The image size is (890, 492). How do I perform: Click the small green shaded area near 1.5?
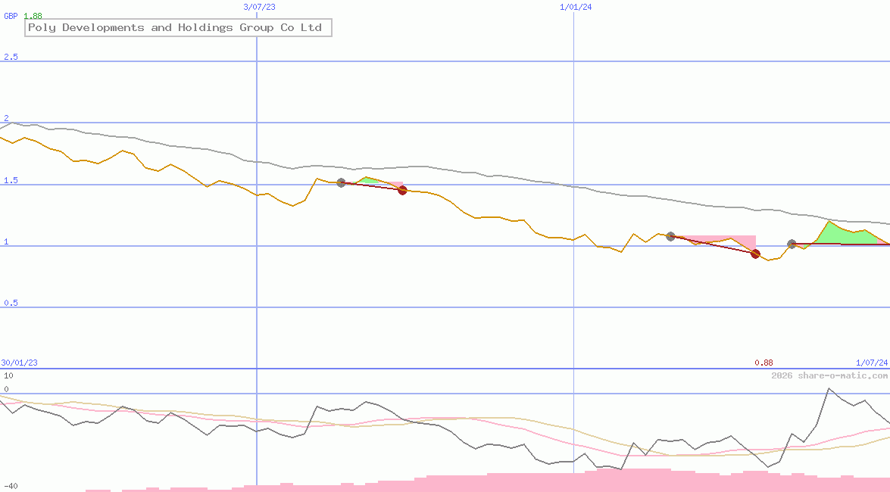point(368,181)
